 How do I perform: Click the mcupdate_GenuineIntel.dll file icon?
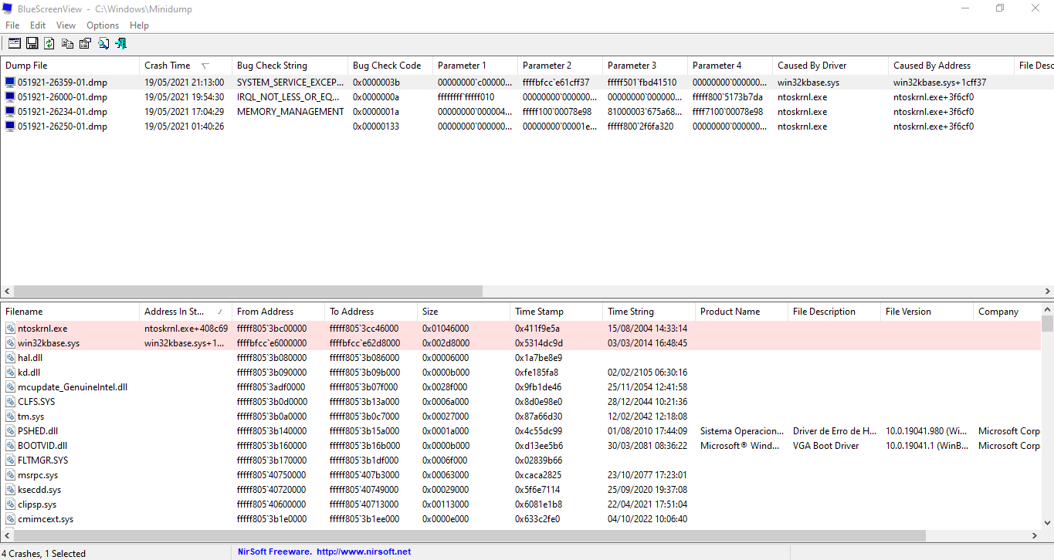[x=10, y=386]
